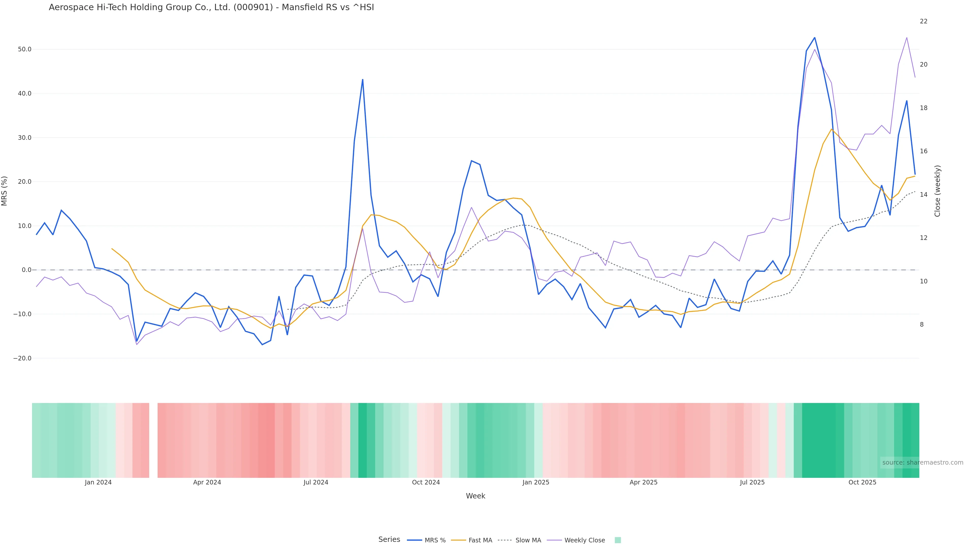Click the Oct 2024 x-axis tick label
This screenshot has width=976, height=549.
[426, 482]
